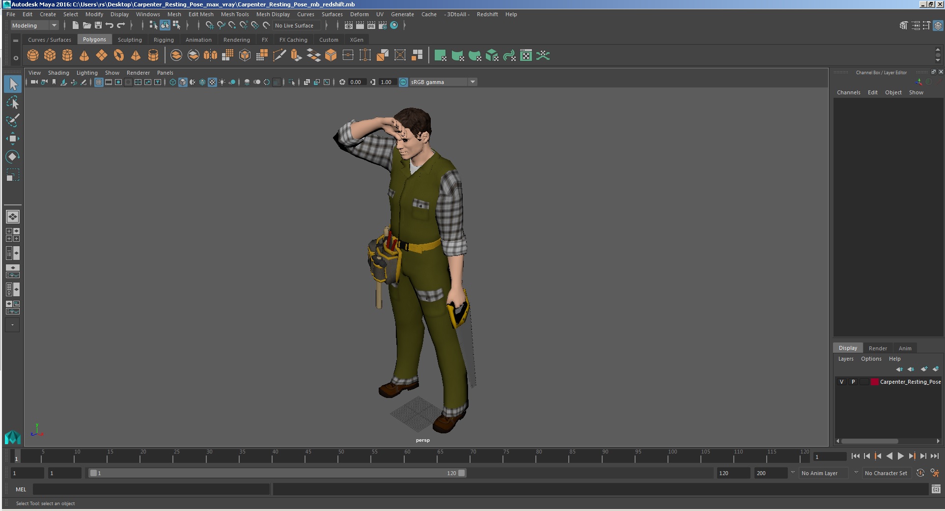Image resolution: width=945 pixels, height=511 pixels.
Task: Undo the last action
Action: point(110,26)
